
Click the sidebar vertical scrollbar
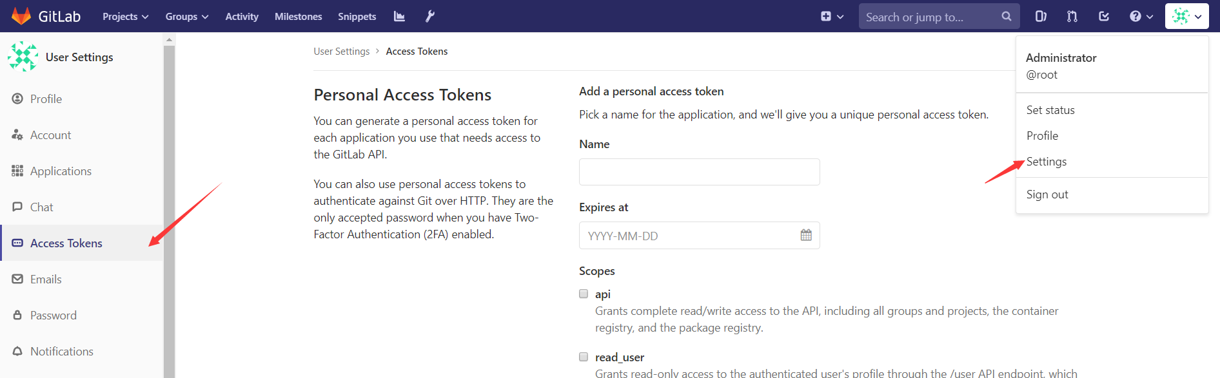click(x=169, y=206)
